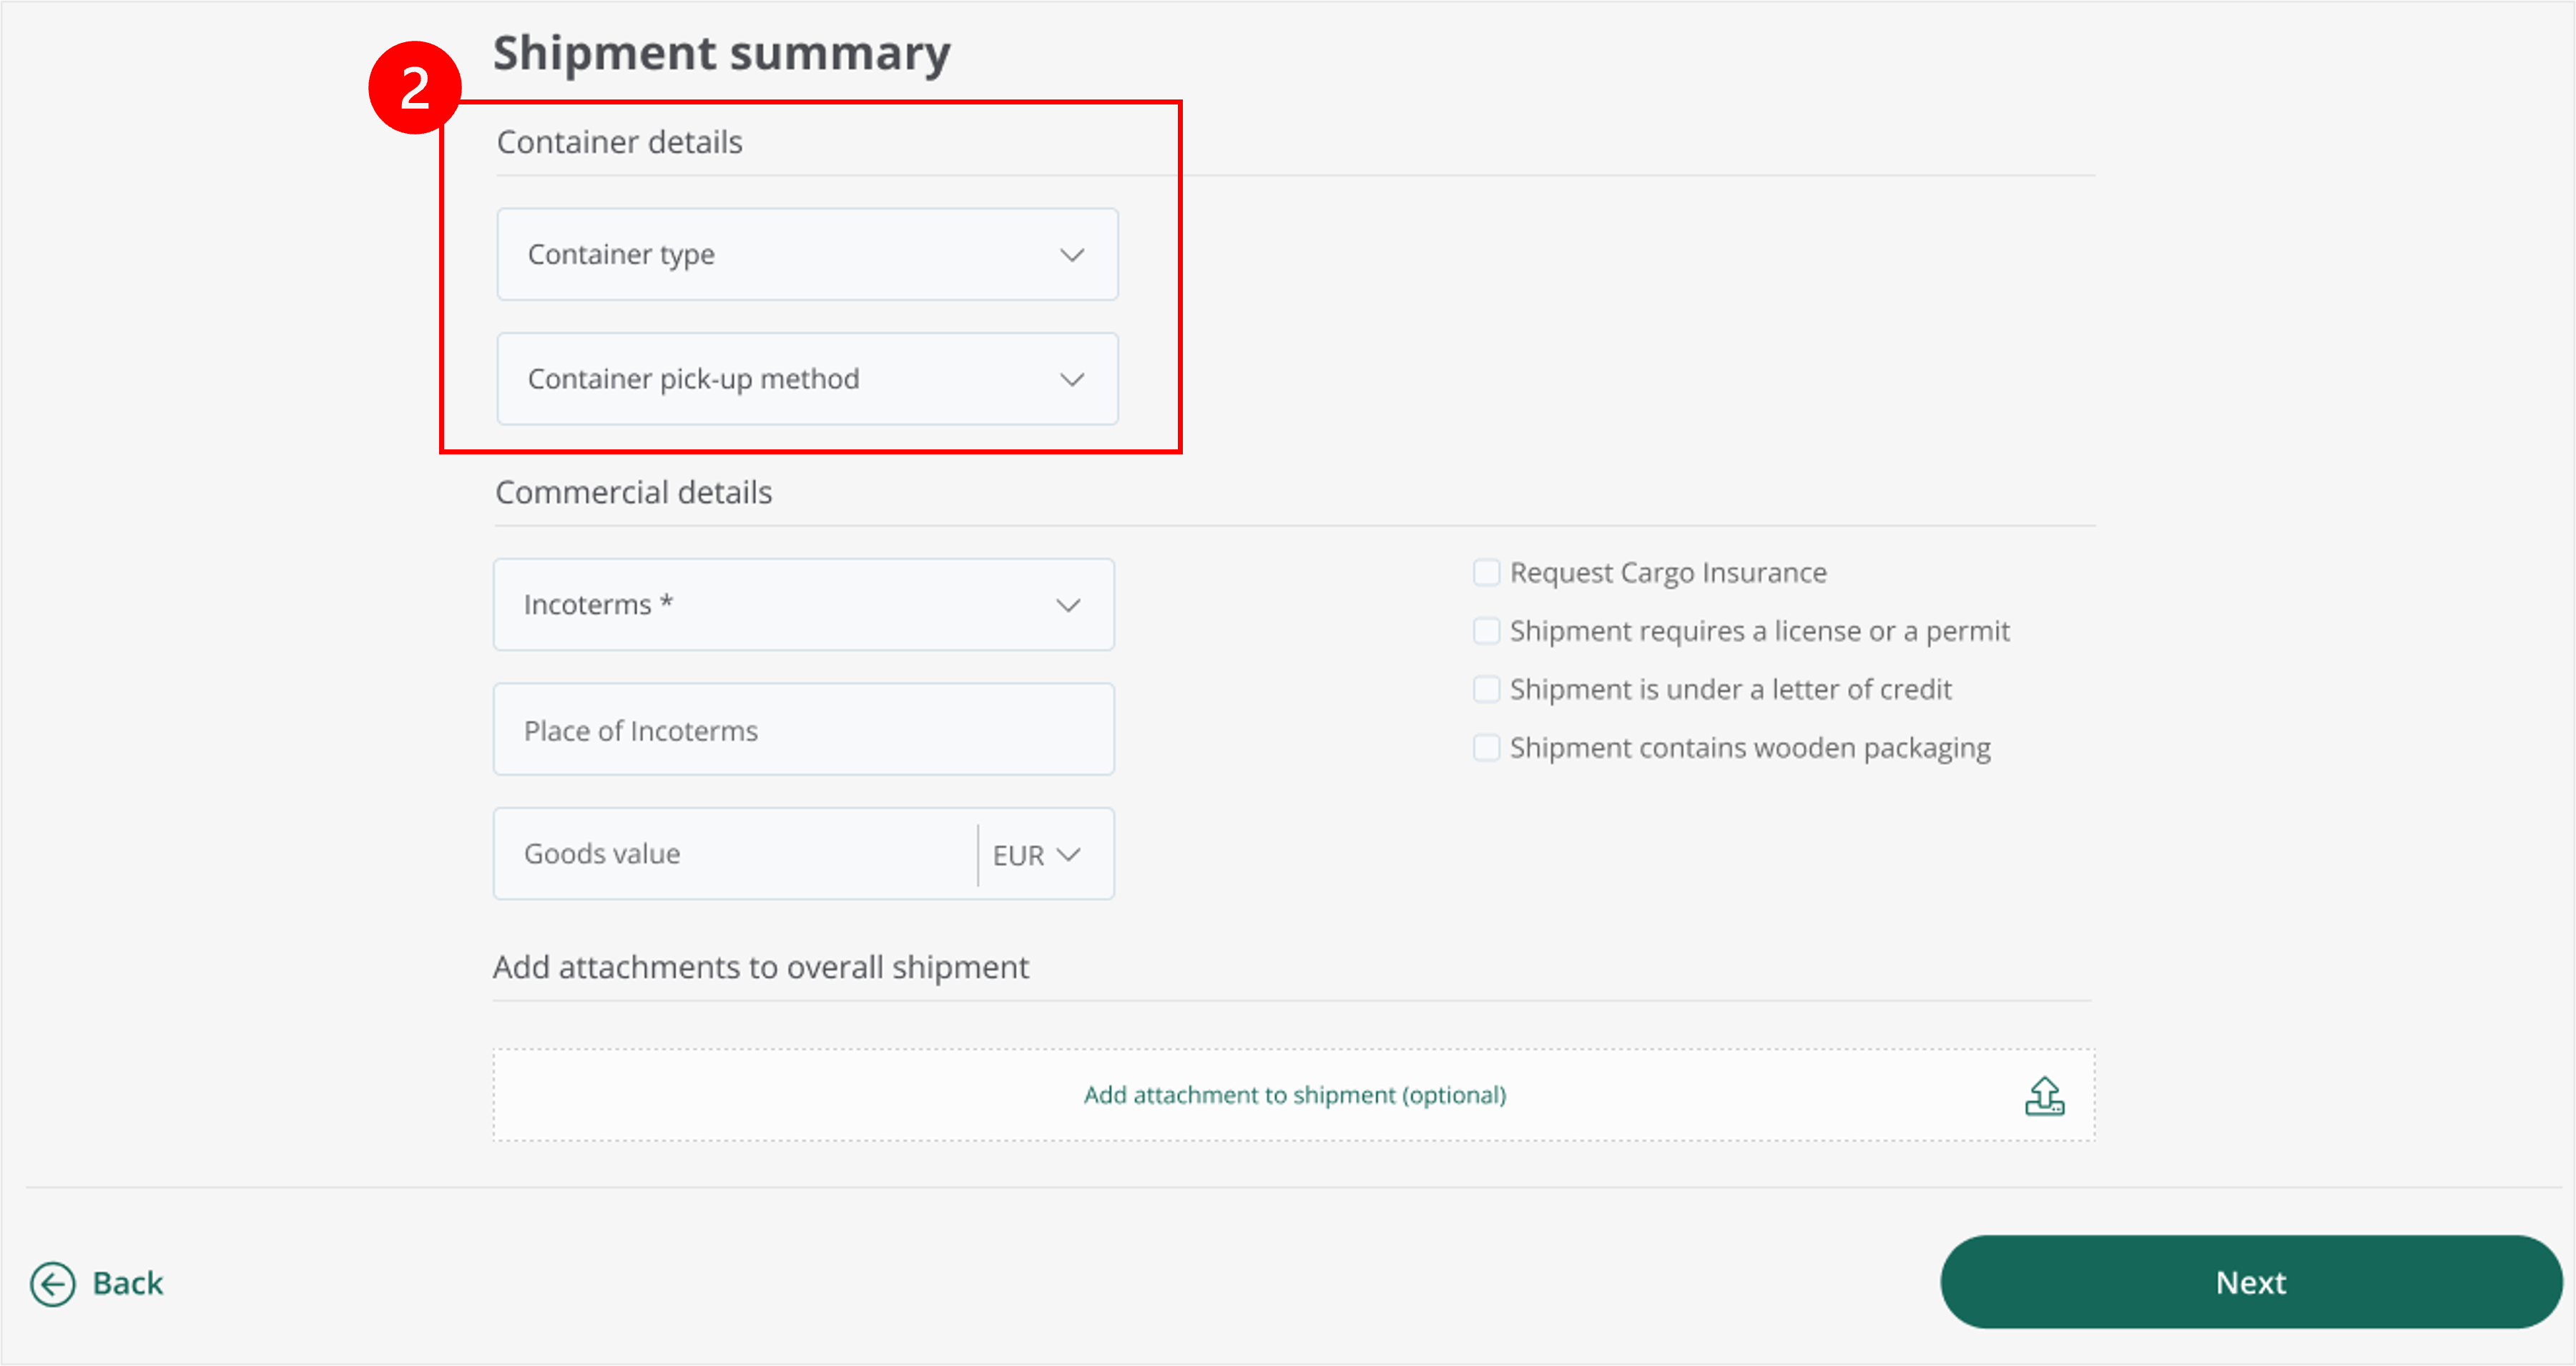This screenshot has width=2576, height=1366.
Task: Change the EUR currency selector
Action: coord(1036,854)
